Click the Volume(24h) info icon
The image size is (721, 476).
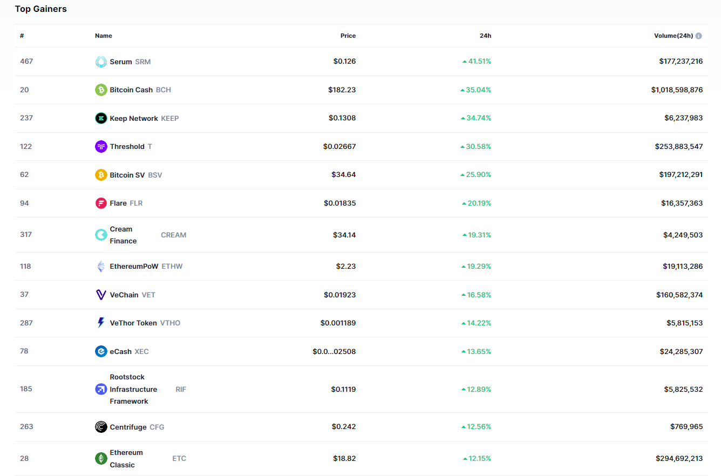tap(698, 36)
